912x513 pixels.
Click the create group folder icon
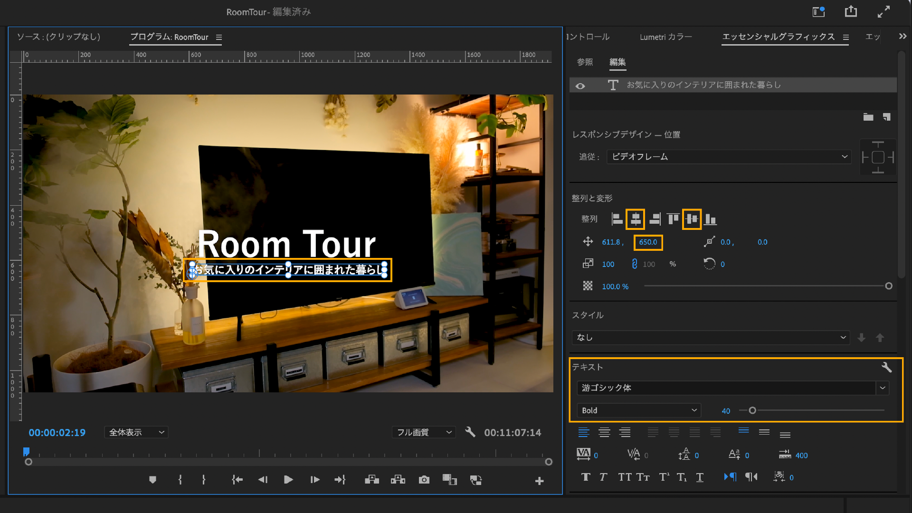point(868,117)
